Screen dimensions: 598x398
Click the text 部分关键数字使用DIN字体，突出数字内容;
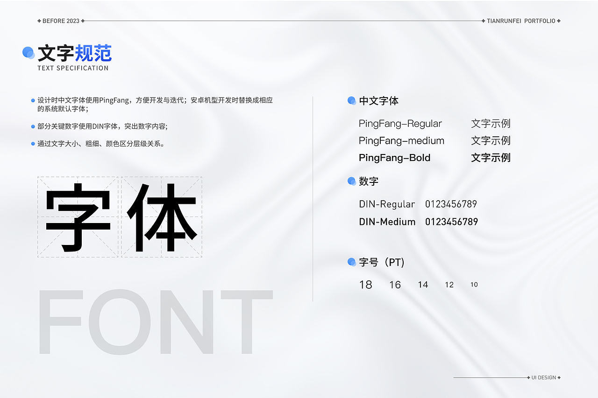[x=102, y=126]
